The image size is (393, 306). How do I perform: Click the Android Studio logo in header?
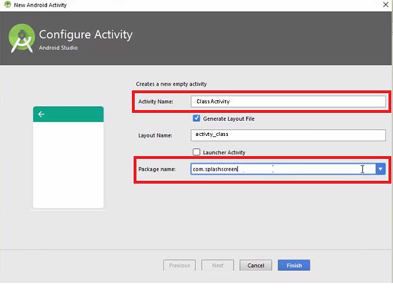pyautogui.click(x=21, y=38)
